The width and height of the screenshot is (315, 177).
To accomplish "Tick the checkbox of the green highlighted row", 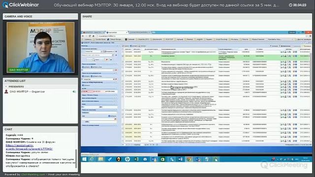I will click(123, 56).
